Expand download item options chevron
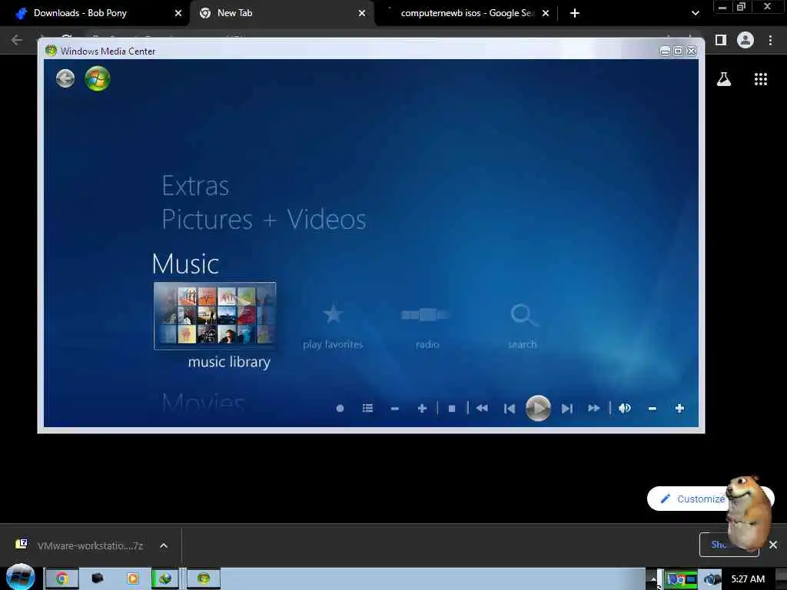 pyautogui.click(x=164, y=545)
